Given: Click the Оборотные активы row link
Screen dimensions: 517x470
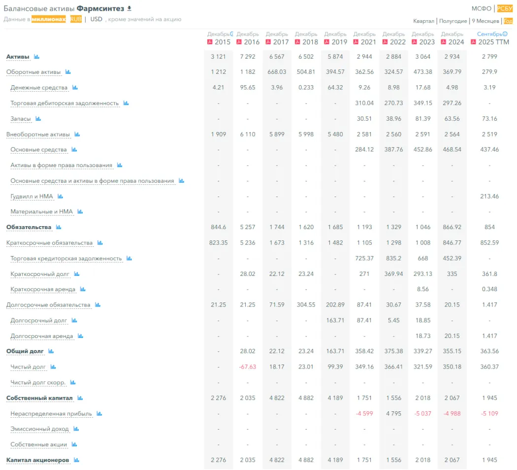Looking at the screenshot, I should [33, 72].
